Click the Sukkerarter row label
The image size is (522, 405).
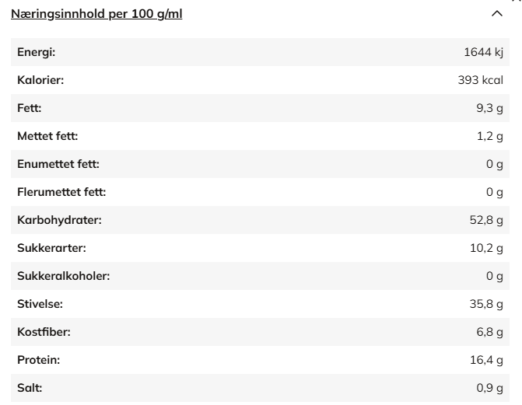51,248
